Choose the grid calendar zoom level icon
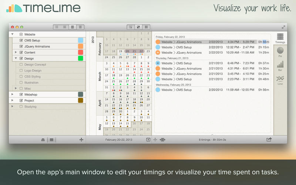 pos(146,27)
